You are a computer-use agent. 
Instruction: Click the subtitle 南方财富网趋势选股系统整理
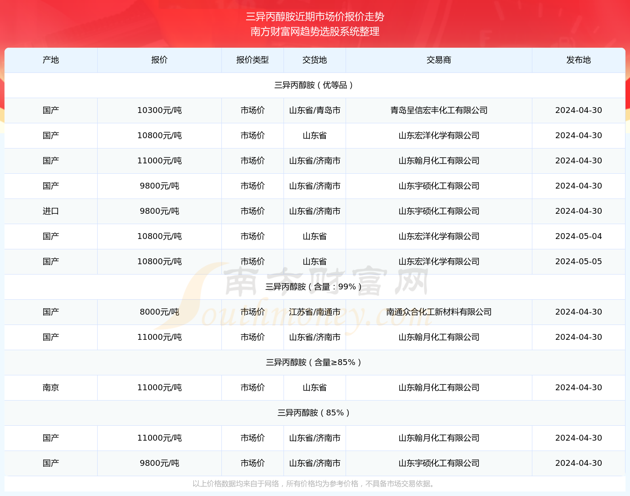[315, 32]
